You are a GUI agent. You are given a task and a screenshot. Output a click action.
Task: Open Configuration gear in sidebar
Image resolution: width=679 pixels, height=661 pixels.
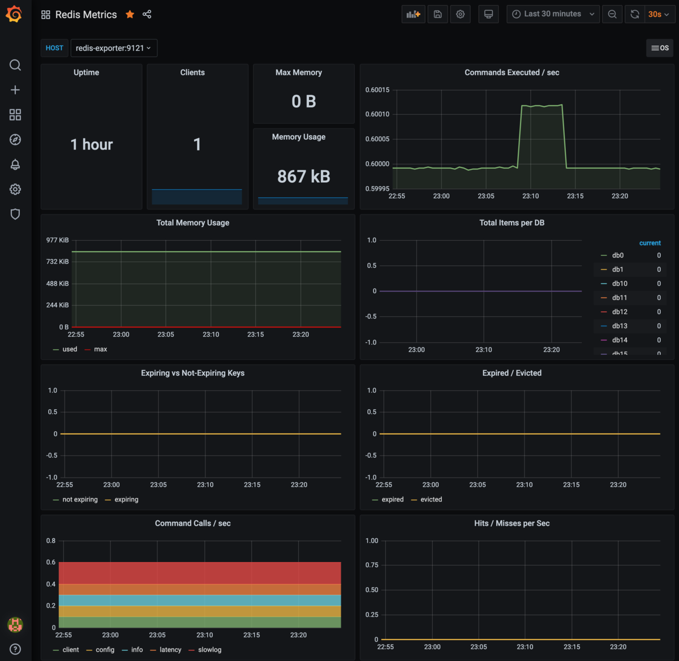point(15,190)
